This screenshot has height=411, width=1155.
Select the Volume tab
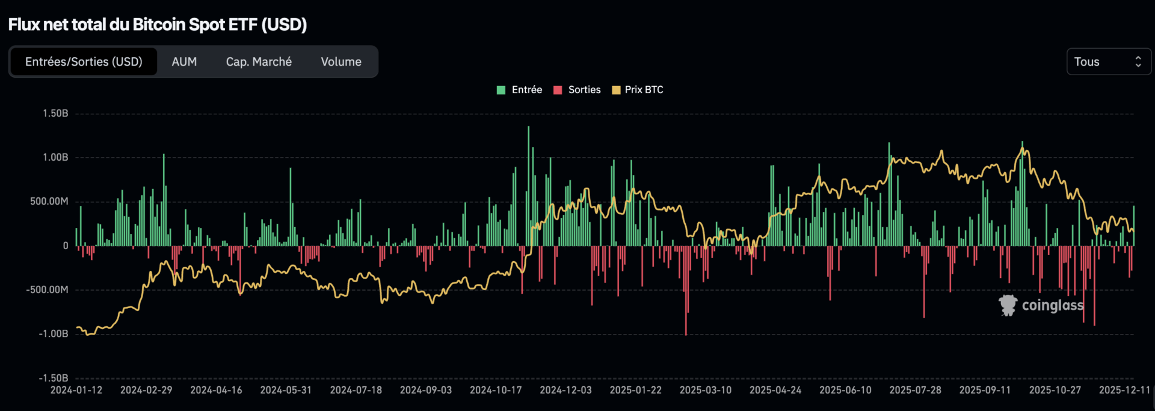pos(341,62)
